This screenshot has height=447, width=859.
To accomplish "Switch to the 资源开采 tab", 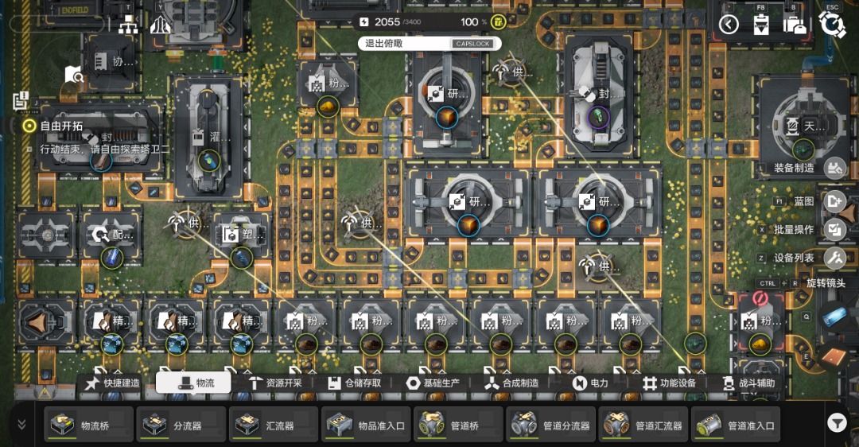I will tap(275, 383).
